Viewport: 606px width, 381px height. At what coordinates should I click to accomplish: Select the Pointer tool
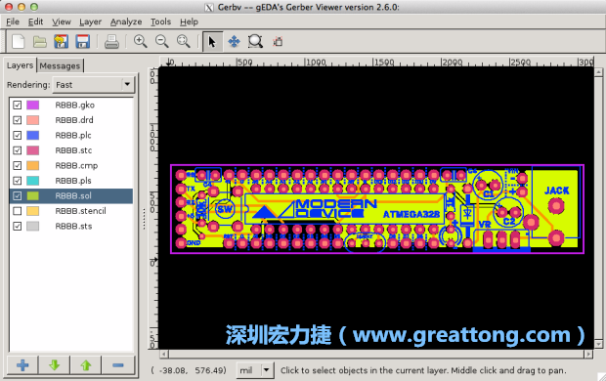pos(212,41)
